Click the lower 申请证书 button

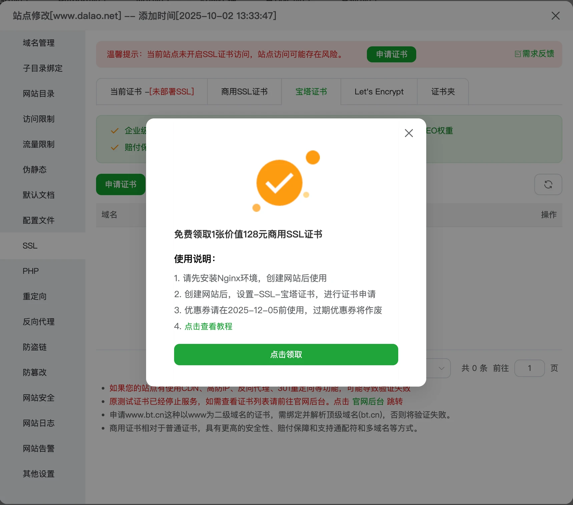(x=120, y=184)
